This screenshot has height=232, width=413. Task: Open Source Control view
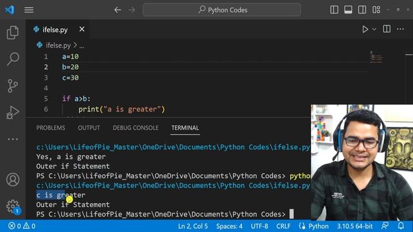coord(13,86)
